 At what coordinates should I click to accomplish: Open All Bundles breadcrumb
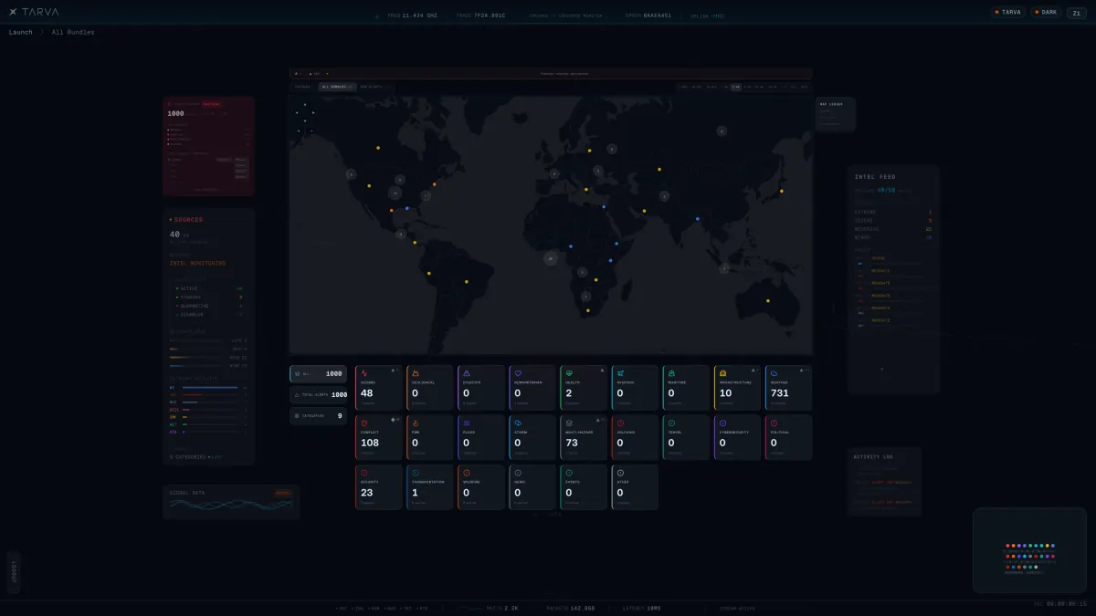pyautogui.click(x=73, y=32)
